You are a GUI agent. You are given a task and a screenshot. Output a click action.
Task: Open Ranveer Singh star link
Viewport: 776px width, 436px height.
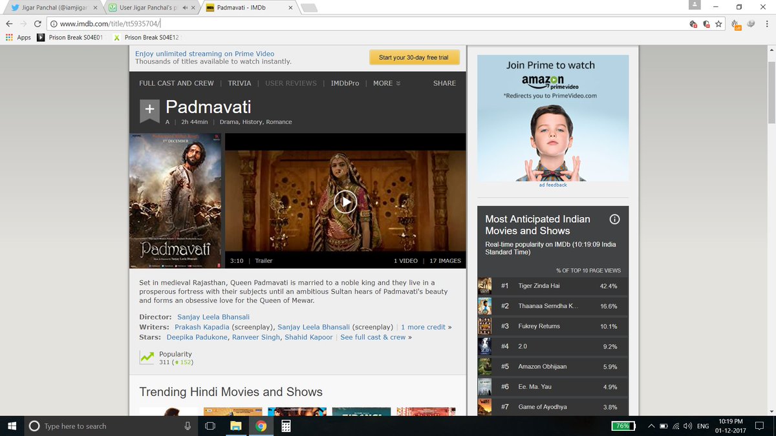256,337
